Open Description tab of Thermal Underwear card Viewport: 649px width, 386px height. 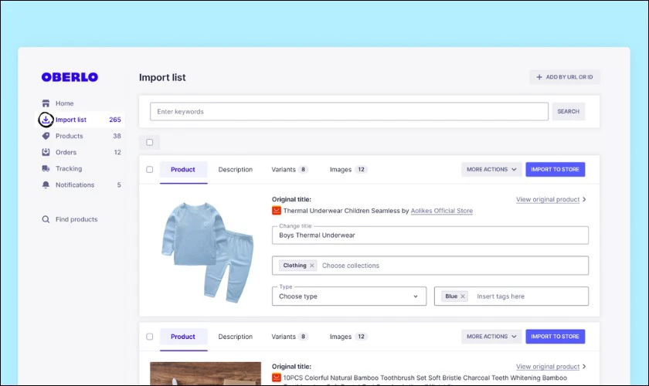click(x=236, y=169)
